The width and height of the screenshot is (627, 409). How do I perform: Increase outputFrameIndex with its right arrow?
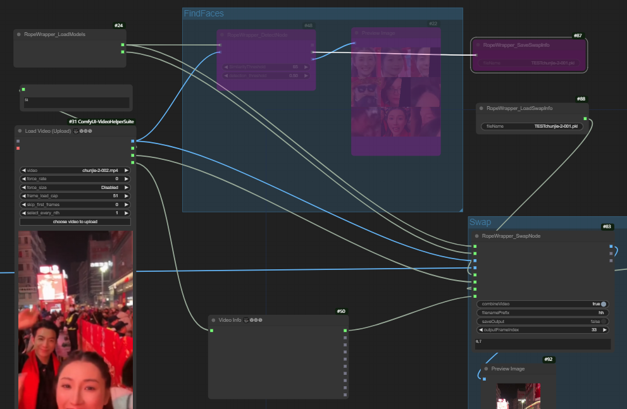click(x=605, y=330)
